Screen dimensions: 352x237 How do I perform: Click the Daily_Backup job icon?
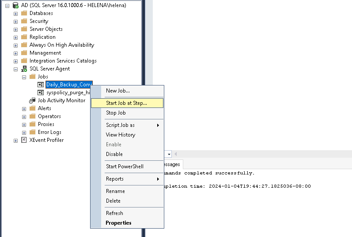pos(41,85)
